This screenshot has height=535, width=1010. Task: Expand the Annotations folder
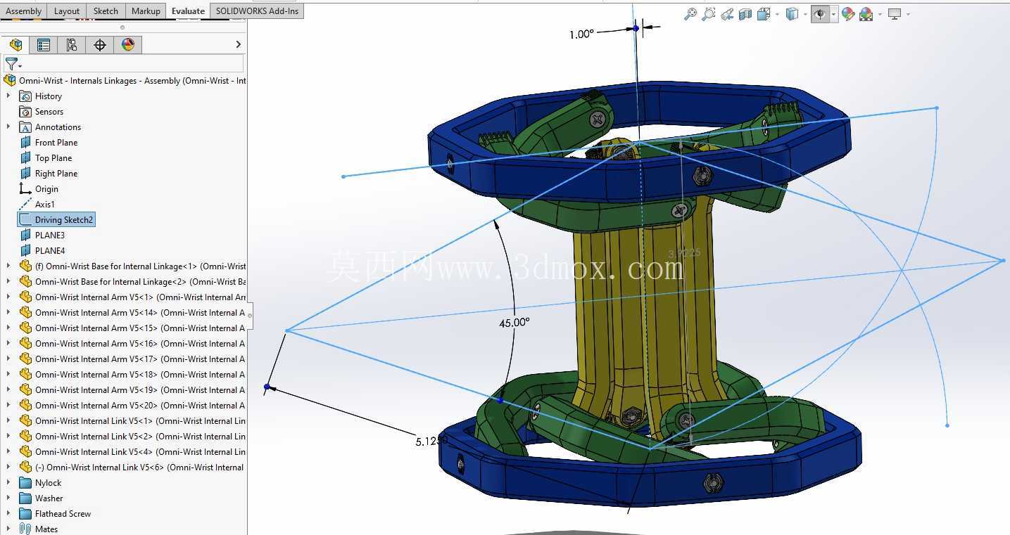(x=8, y=127)
